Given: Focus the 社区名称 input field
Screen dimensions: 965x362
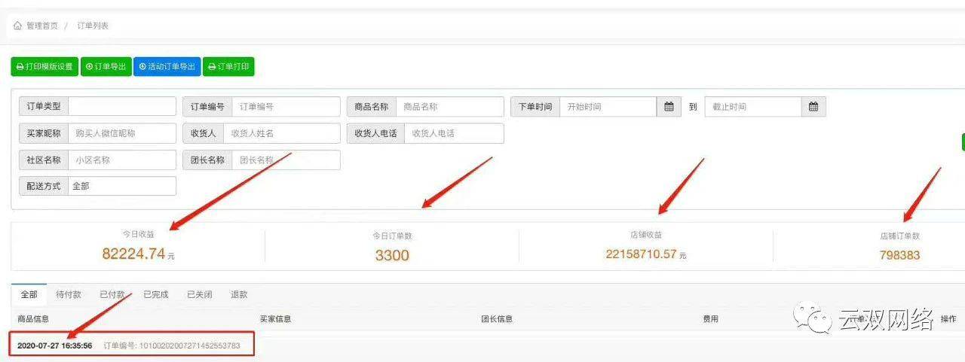Looking at the screenshot, I should coord(122,160).
